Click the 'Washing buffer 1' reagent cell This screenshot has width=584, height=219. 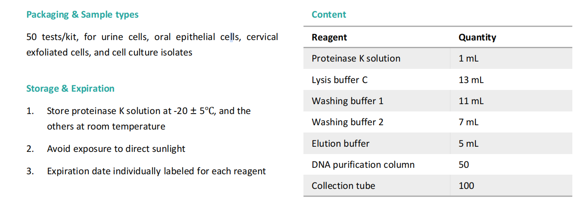[347, 101]
